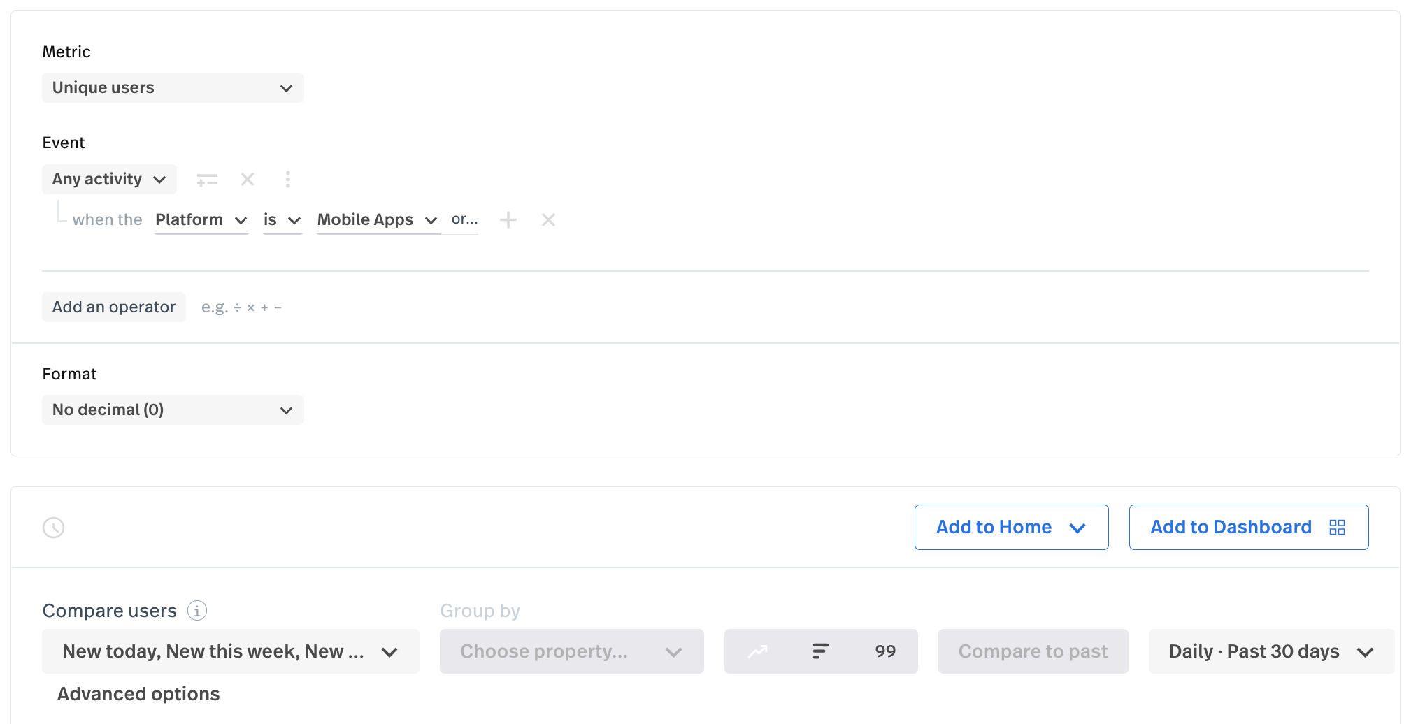The width and height of the screenshot is (1411, 724).
Task: Open the three-dot event options menu
Action: 287,180
